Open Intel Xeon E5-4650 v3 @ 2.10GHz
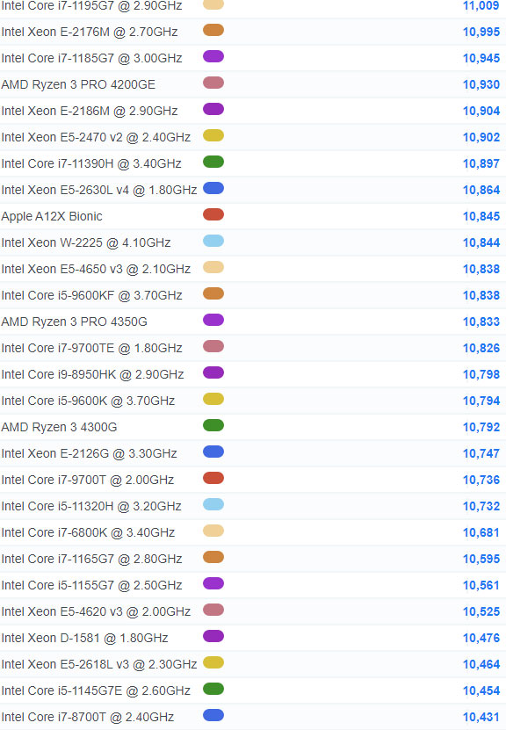The height and width of the screenshot is (730, 506). (x=96, y=269)
